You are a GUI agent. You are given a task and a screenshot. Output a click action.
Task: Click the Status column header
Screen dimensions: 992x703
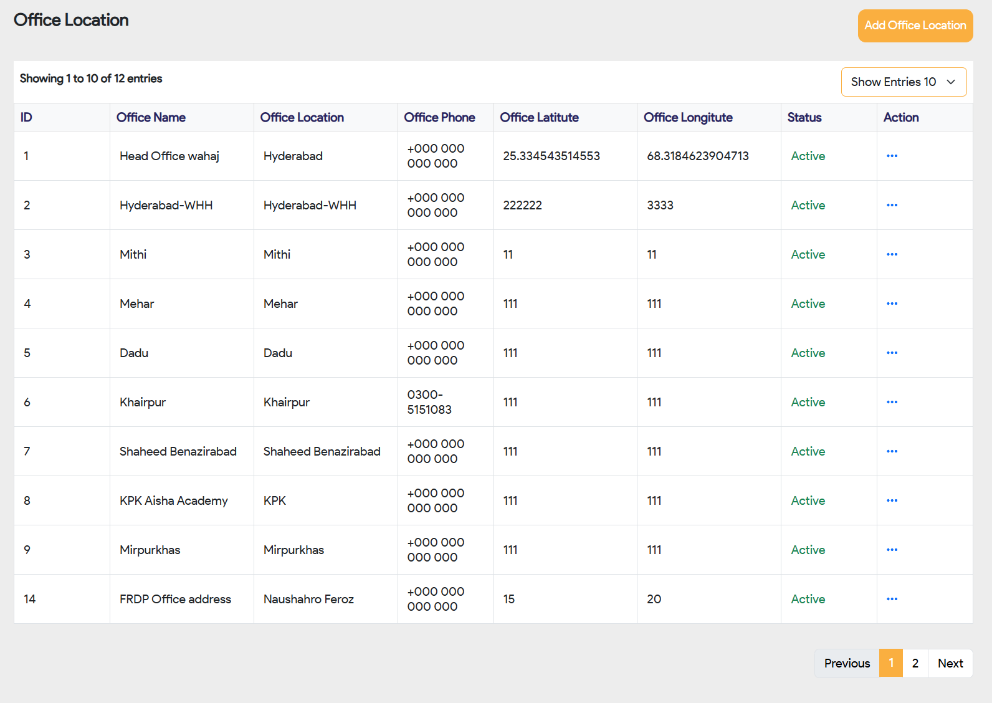coord(804,117)
